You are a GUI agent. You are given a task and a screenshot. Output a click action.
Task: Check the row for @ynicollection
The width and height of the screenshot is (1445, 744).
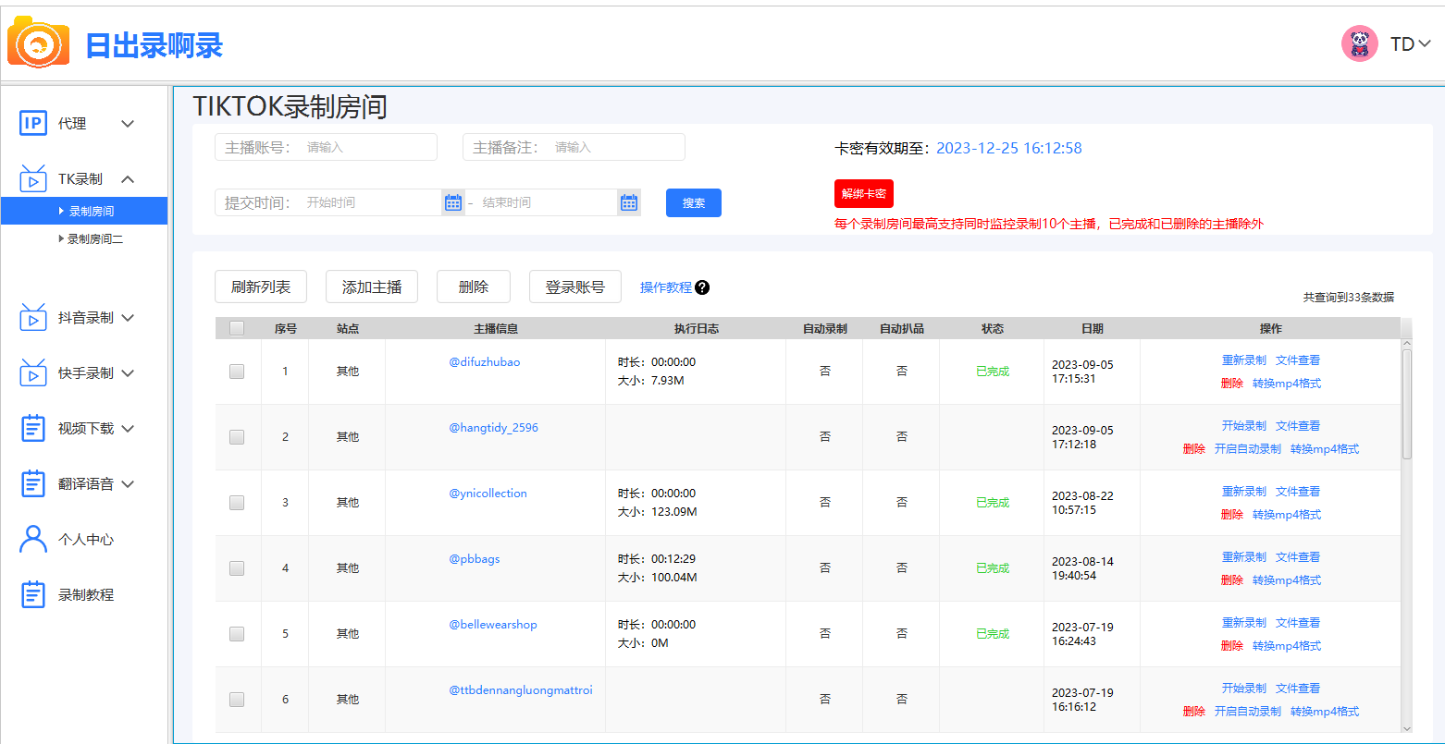[237, 503]
